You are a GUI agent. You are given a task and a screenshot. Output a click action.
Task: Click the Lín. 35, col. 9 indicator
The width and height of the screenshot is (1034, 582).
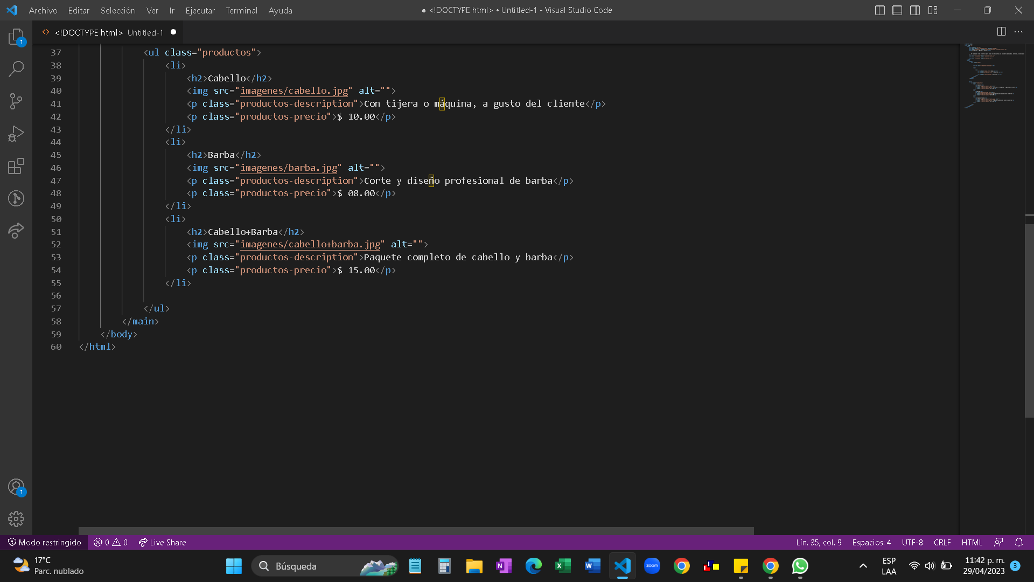pos(819,542)
